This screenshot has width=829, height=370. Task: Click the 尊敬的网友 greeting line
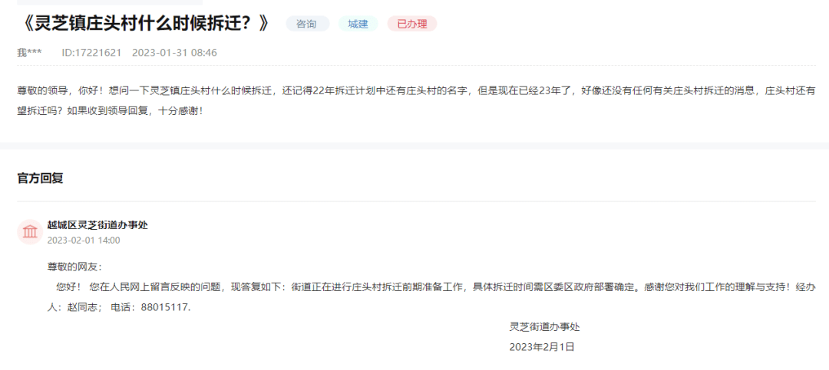click(74, 267)
